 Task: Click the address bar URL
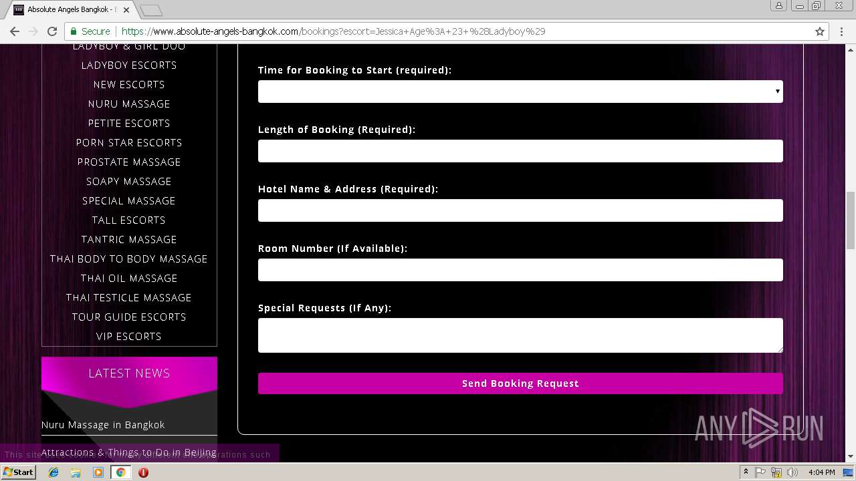[x=333, y=31]
